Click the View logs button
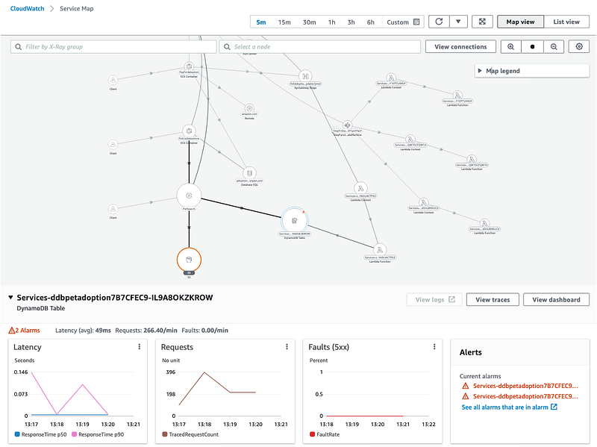597x447 pixels. point(434,300)
